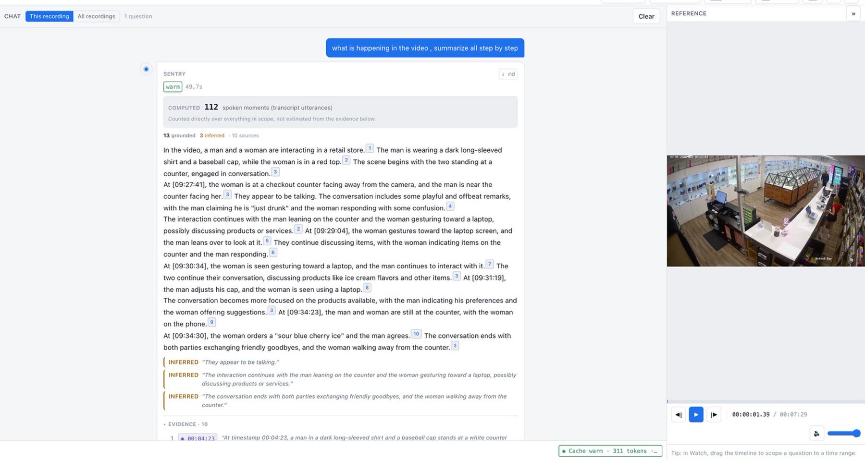Play the reference video

[696, 414]
